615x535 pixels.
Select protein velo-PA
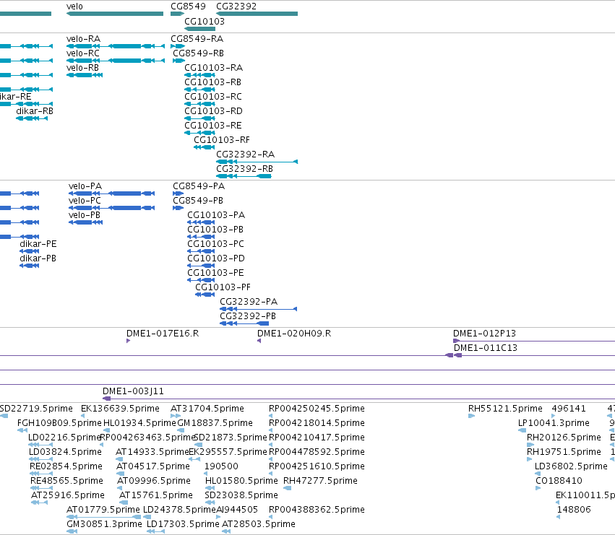pyautogui.click(x=112, y=193)
